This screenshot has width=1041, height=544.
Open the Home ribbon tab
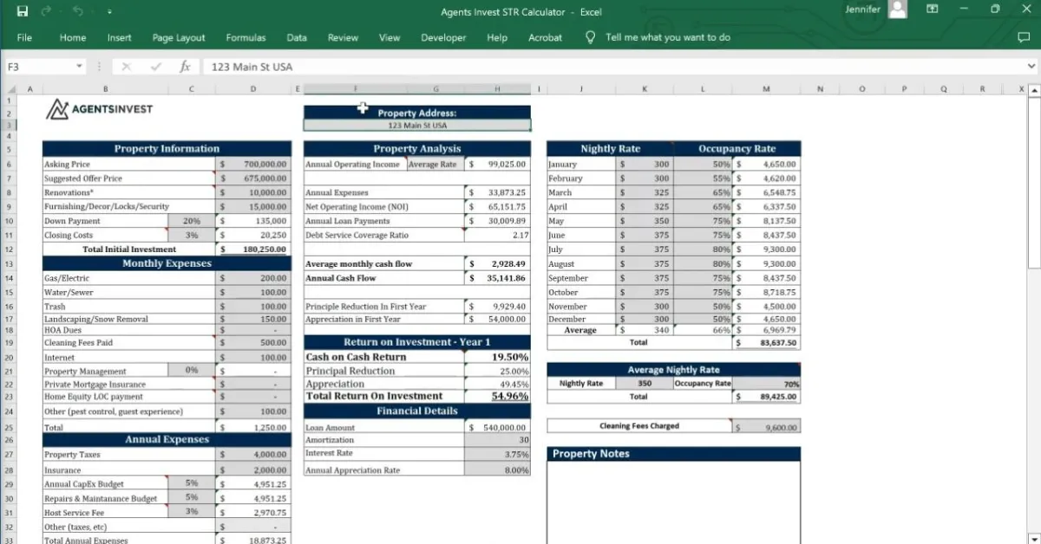73,38
